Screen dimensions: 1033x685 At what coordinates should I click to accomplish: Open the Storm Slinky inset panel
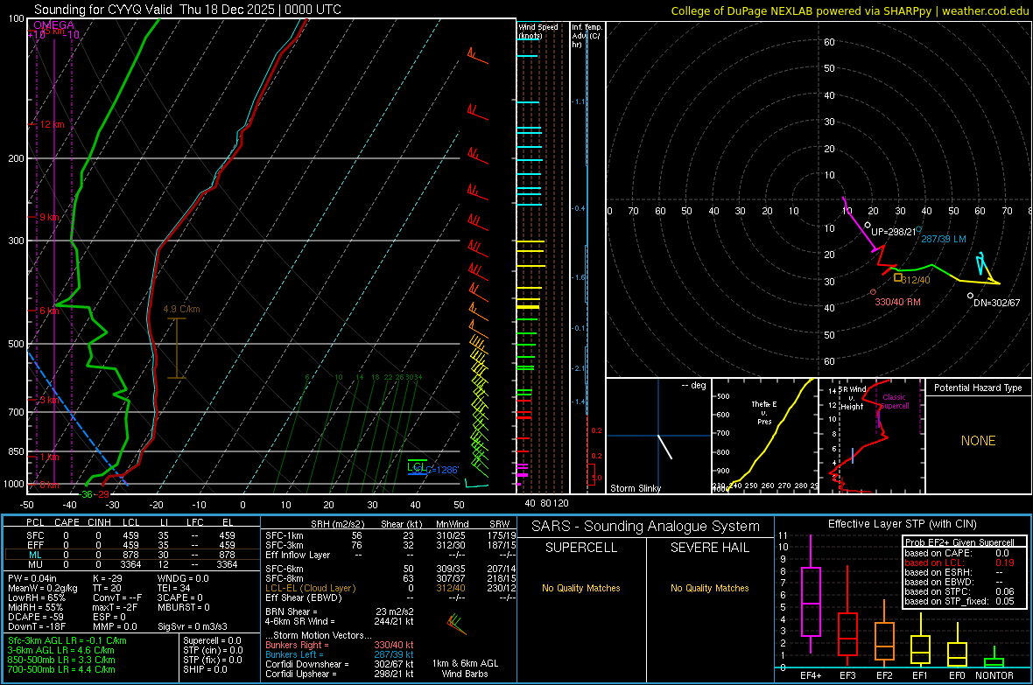[658, 436]
